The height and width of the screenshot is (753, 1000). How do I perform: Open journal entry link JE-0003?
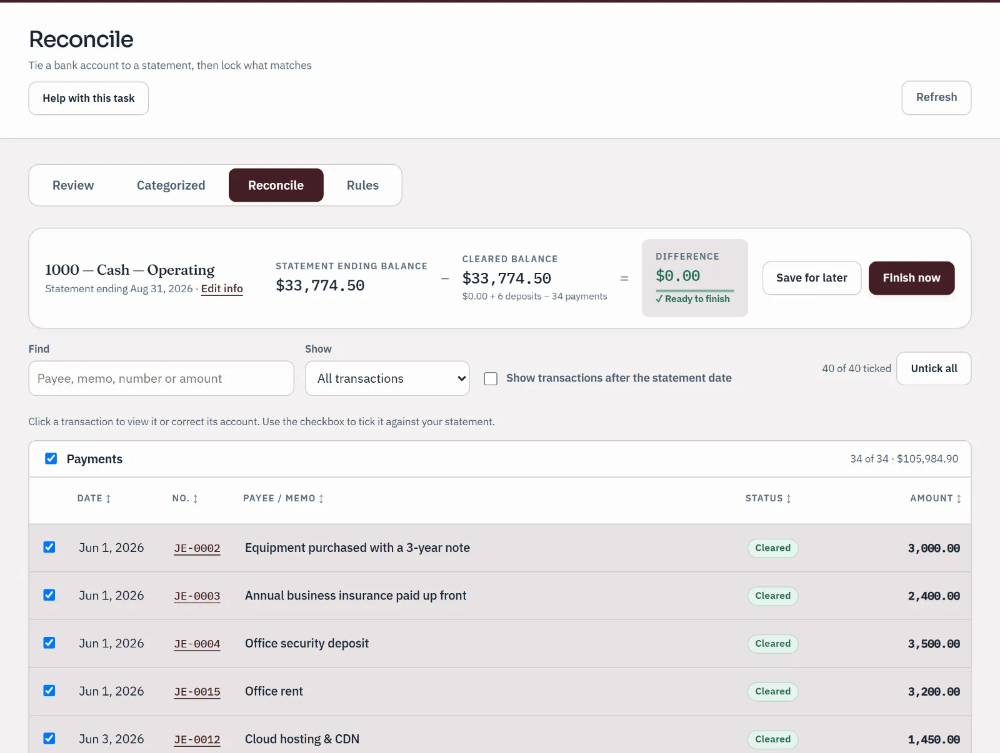pyautogui.click(x=197, y=596)
